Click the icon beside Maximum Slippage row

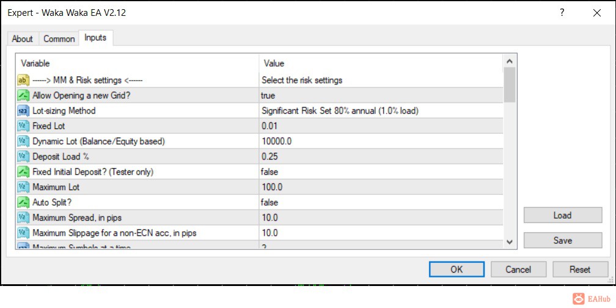click(24, 233)
